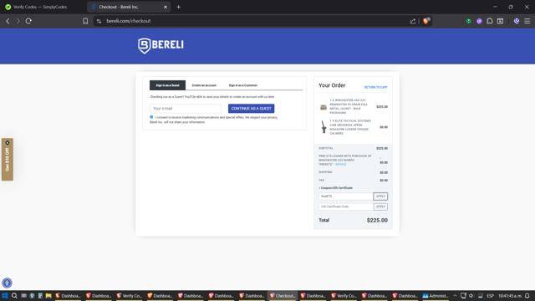Screen dimensions: 535x301
Task: Click the share icon in address bar
Action: [413, 21]
